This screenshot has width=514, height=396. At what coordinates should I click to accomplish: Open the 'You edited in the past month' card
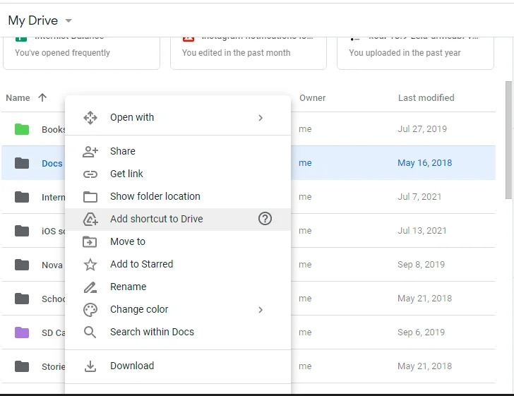249,53
